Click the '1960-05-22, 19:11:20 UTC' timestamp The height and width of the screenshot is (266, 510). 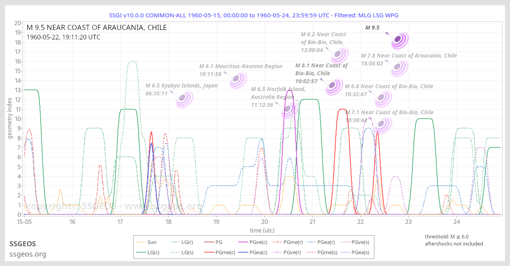click(63, 37)
